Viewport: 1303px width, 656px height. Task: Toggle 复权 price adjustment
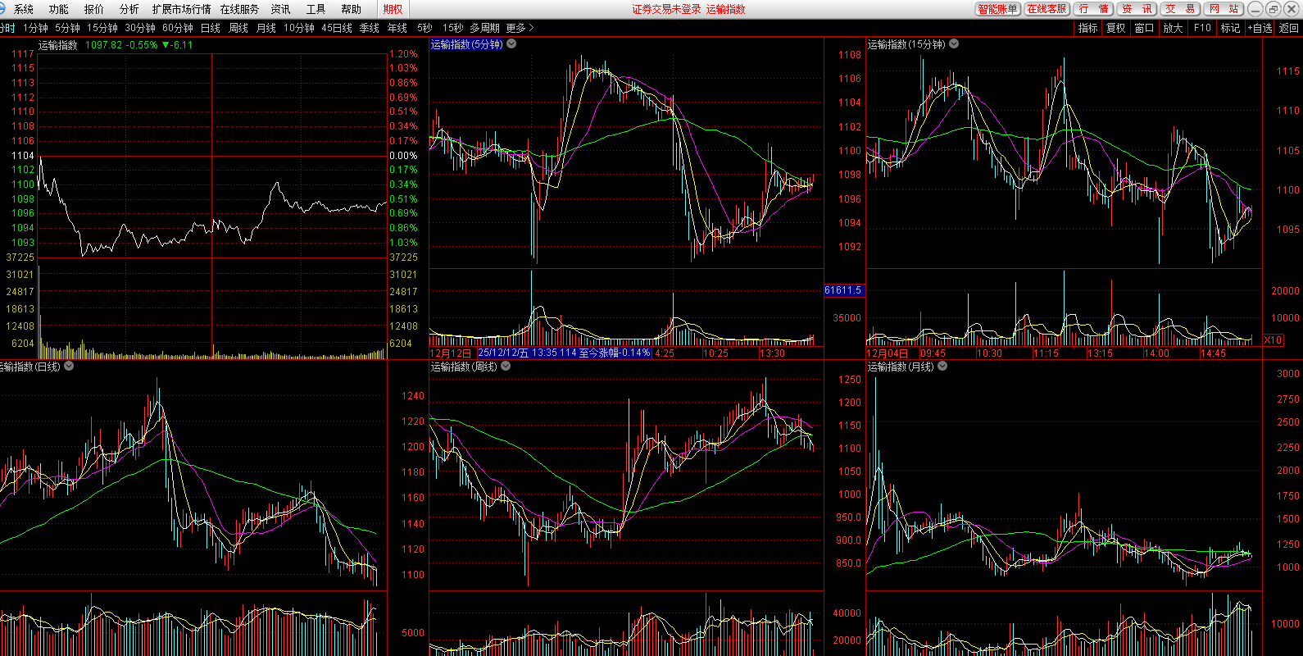1115,28
